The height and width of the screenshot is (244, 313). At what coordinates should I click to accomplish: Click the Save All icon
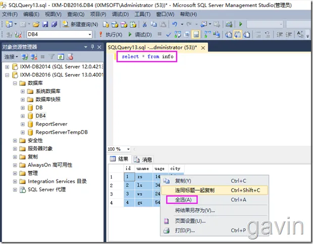[x=54, y=24]
